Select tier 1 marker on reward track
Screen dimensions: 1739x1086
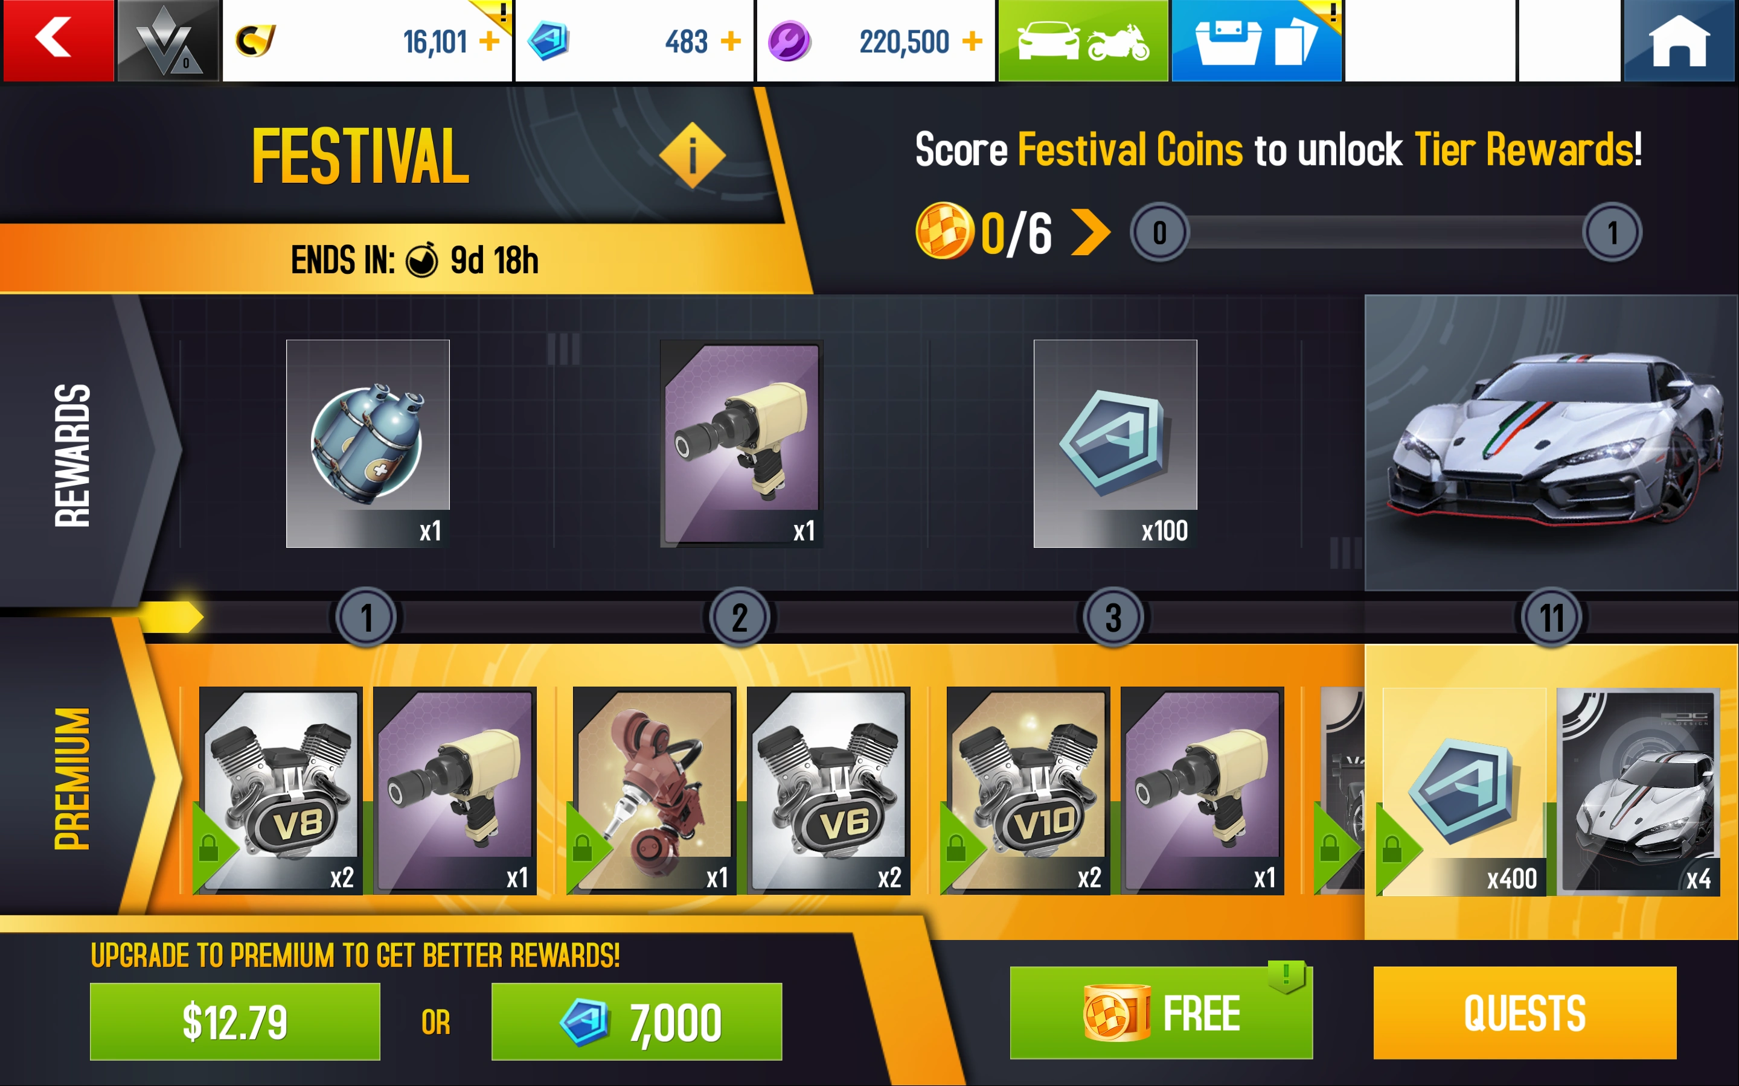366,617
